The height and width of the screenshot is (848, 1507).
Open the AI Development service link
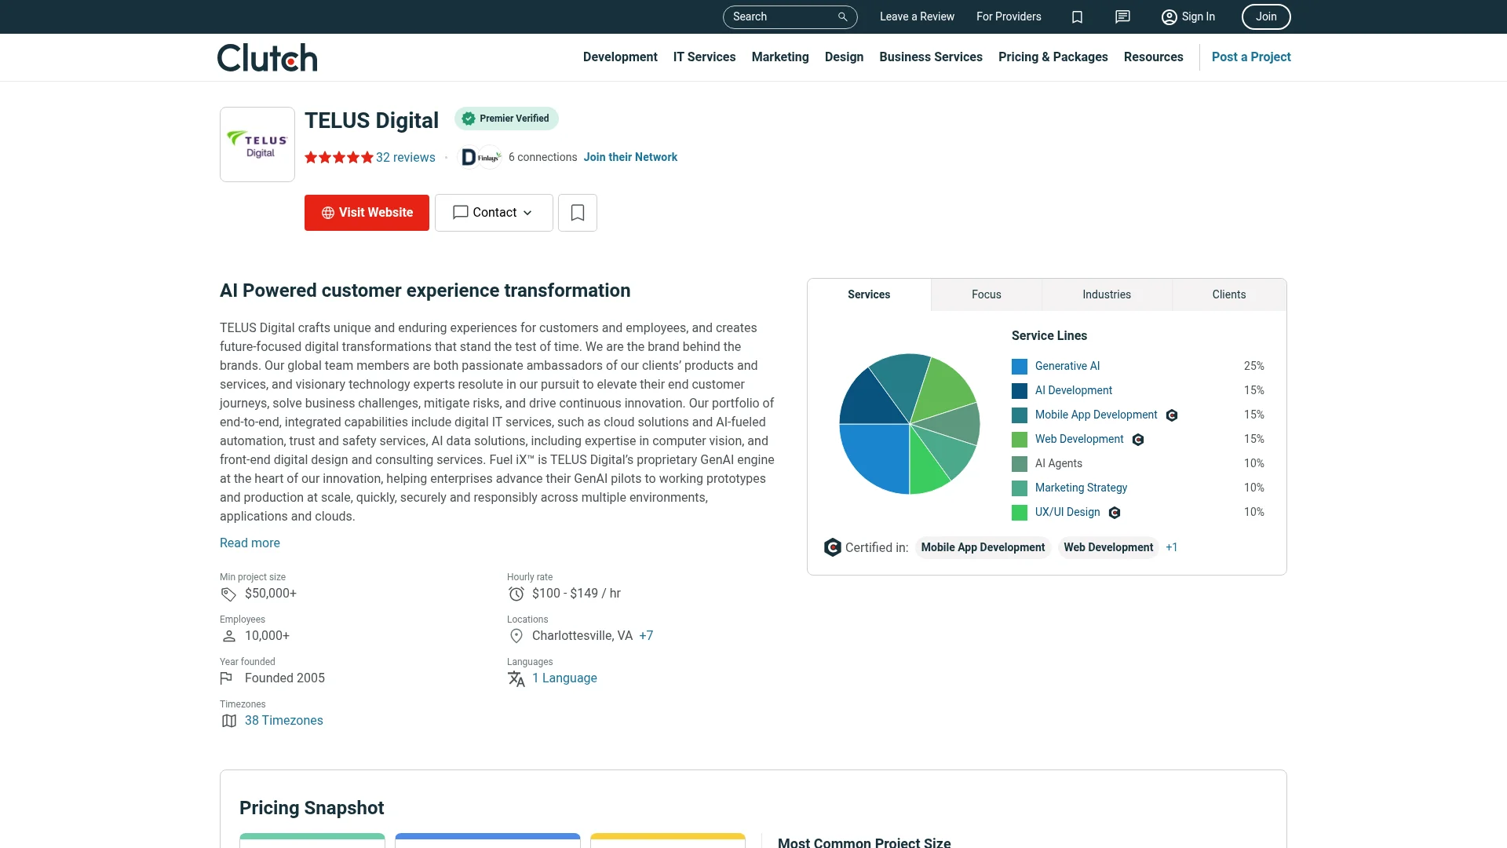point(1074,391)
